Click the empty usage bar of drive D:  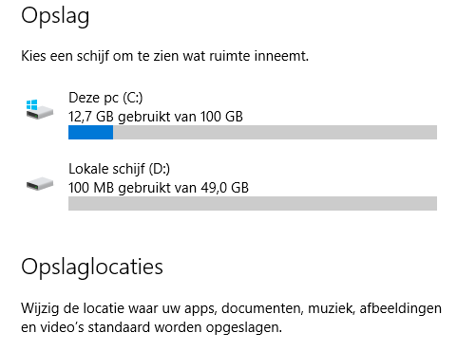click(253, 203)
